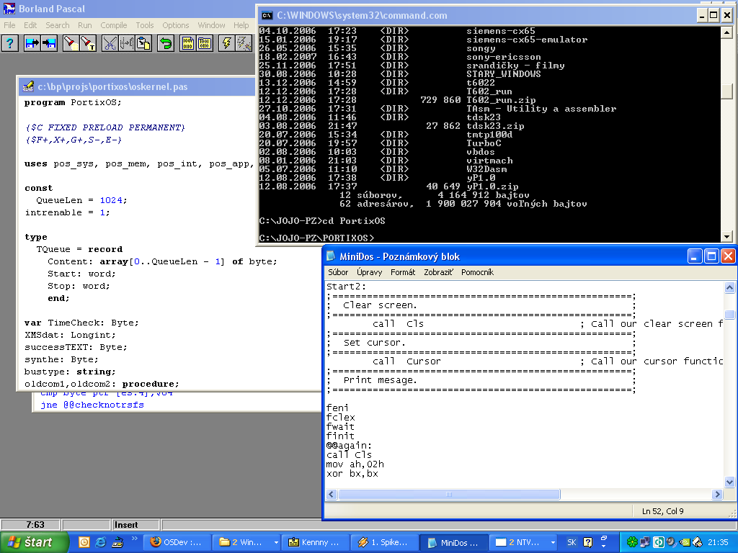
Task: Click the MiniDos Notepad title bar icon
Action: [x=332, y=256]
